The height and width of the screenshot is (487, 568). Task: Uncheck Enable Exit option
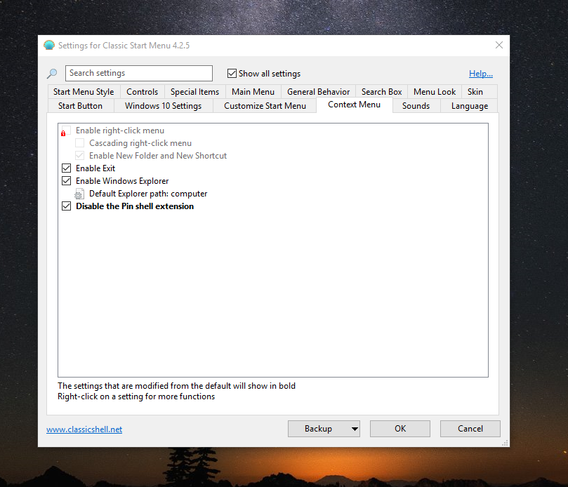tap(67, 168)
